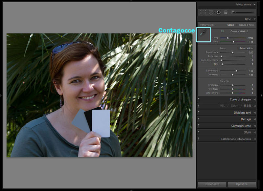Switch treatment to Bianco e nero
Image resolution: width=263 pixels, height=191 pixels.
(x=247, y=25)
